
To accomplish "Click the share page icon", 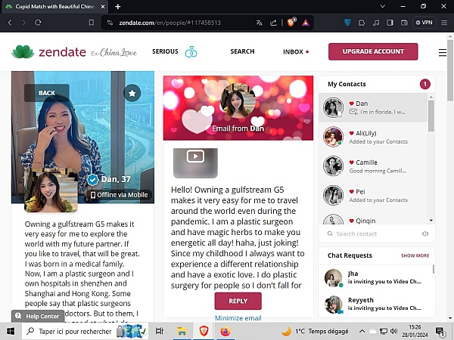I will point(273,23).
